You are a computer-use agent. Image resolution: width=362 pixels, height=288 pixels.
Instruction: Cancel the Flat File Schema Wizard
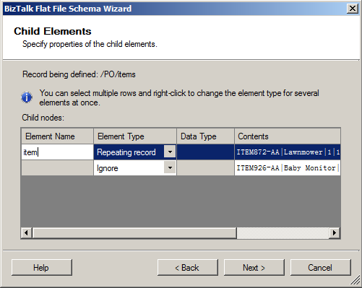(x=320, y=268)
